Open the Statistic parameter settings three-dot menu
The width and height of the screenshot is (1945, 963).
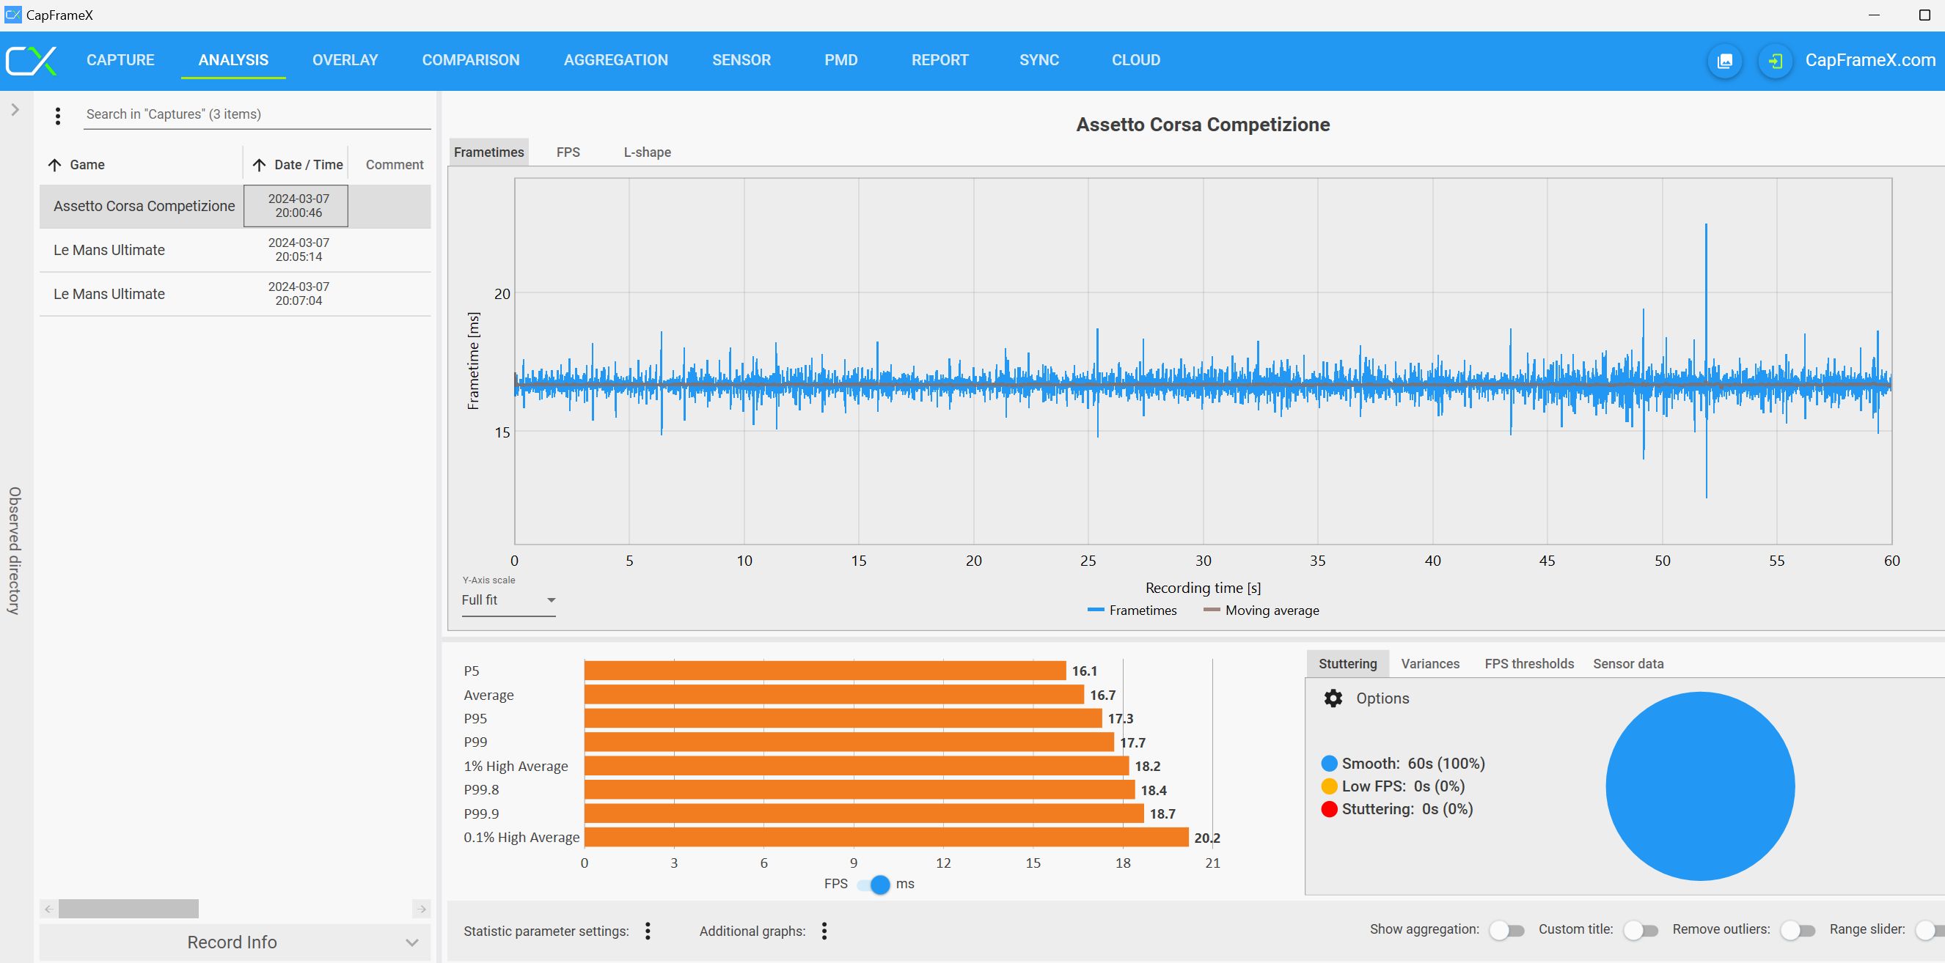(648, 931)
